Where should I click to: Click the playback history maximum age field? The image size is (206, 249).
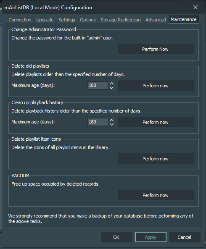98,122
